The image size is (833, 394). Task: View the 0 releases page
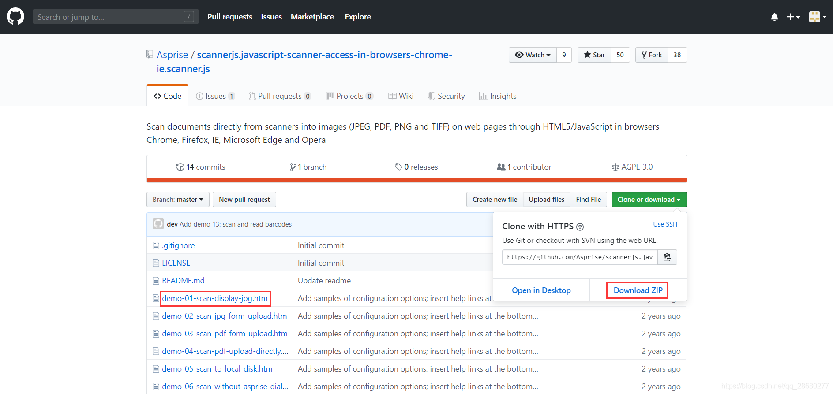click(x=416, y=167)
